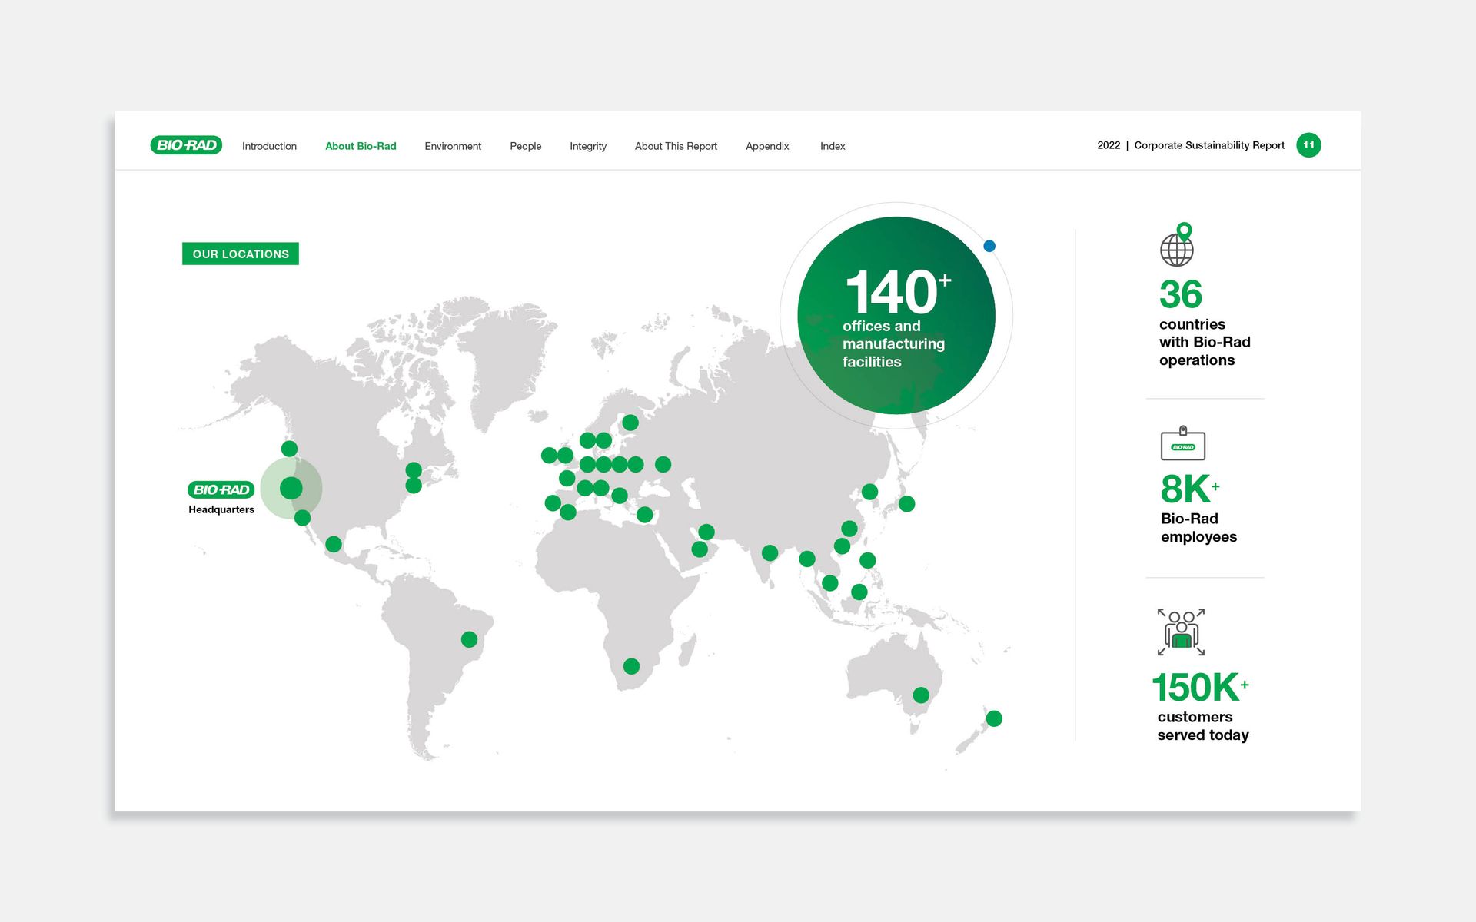Select the Philippines location dot
The height and width of the screenshot is (922, 1476).
[x=868, y=560]
